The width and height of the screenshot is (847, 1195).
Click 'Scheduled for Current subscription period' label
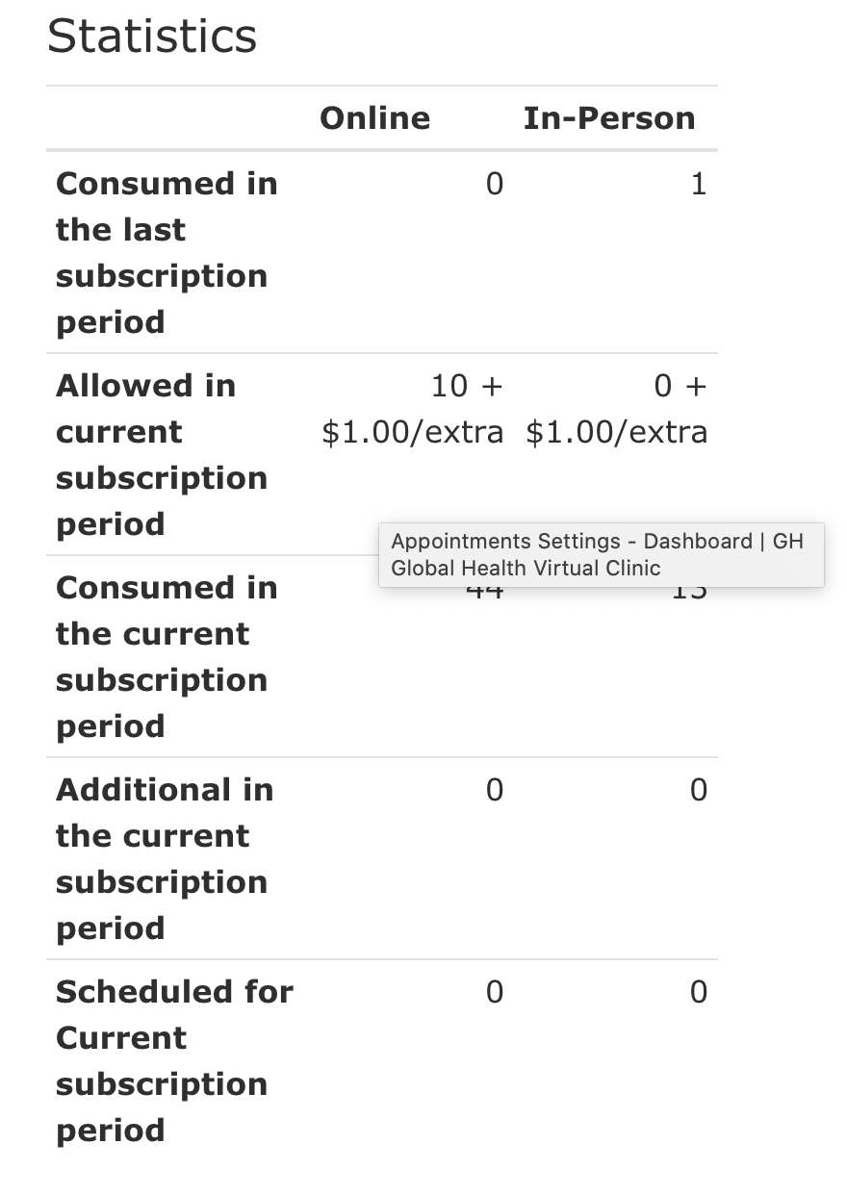click(x=174, y=1060)
